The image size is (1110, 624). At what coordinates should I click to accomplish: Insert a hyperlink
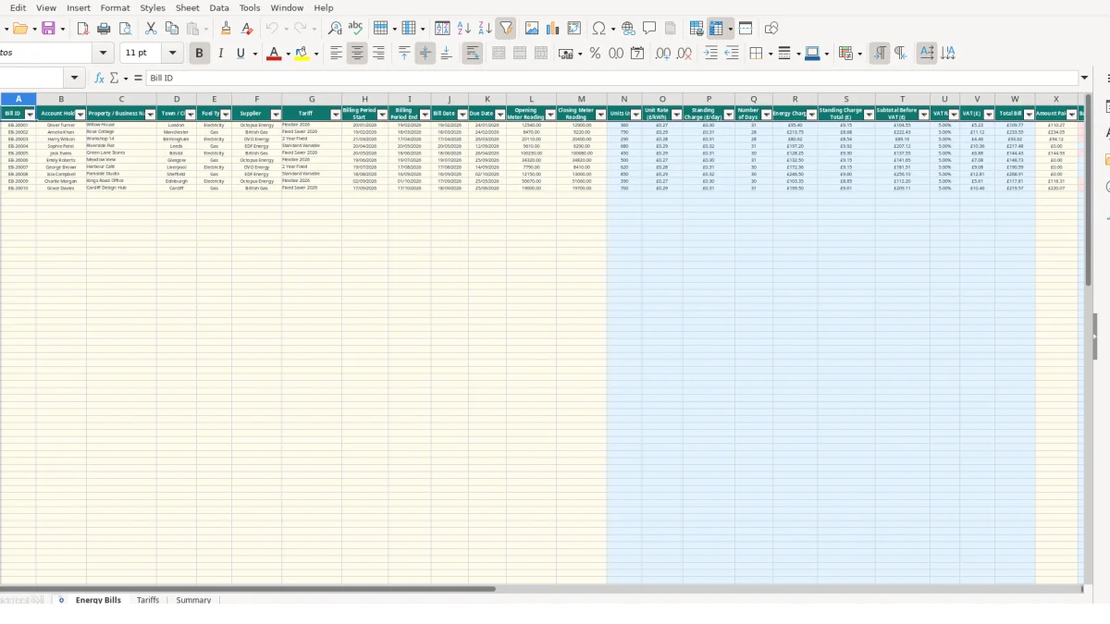[628, 29]
